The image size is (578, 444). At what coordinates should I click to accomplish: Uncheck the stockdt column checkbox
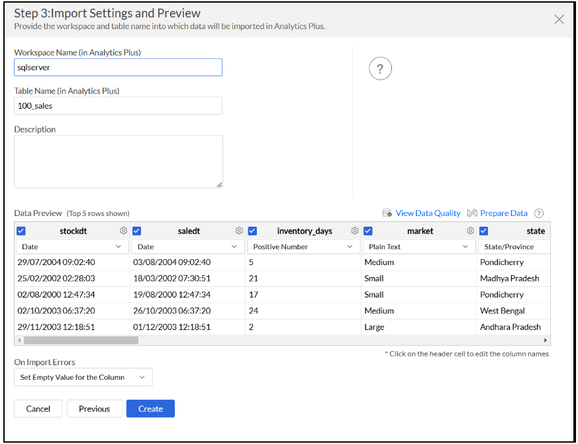(21, 231)
